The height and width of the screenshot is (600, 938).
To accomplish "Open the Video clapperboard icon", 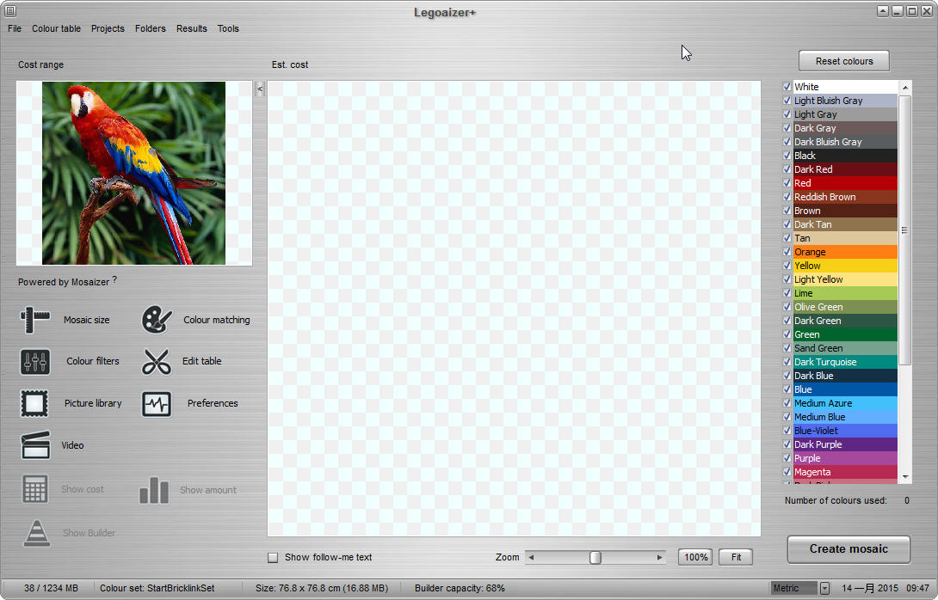I will [35, 445].
